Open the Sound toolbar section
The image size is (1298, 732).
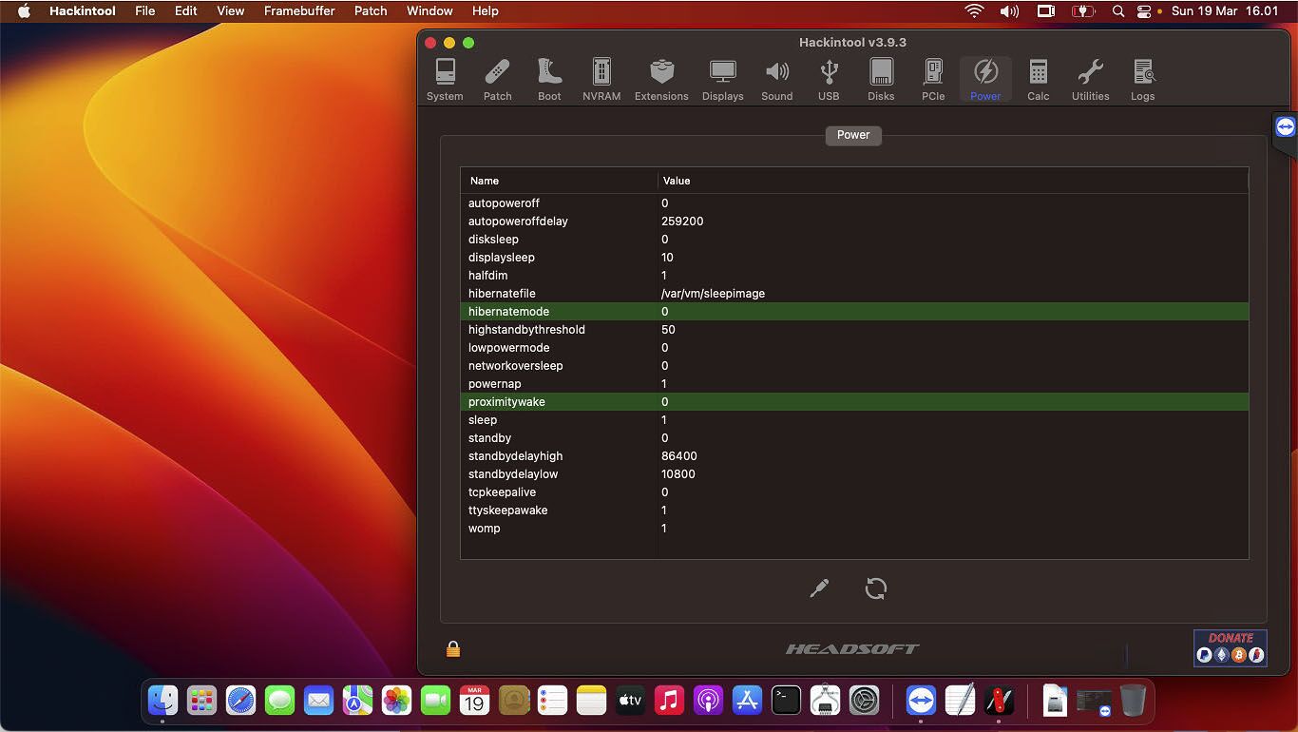coord(776,80)
